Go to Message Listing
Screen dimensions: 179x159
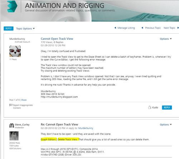tap(126, 28)
